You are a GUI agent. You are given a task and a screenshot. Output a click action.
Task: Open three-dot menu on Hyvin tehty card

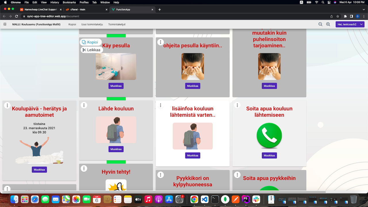(x=84, y=168)
